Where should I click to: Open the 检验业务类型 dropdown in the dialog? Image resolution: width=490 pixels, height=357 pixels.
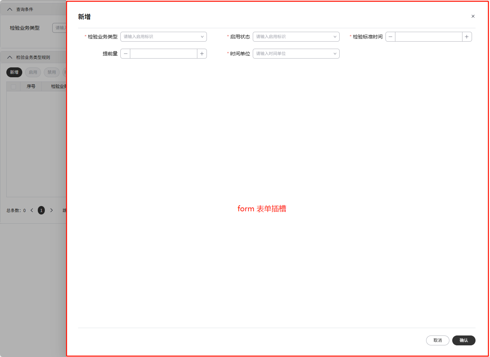pos(163,36)
